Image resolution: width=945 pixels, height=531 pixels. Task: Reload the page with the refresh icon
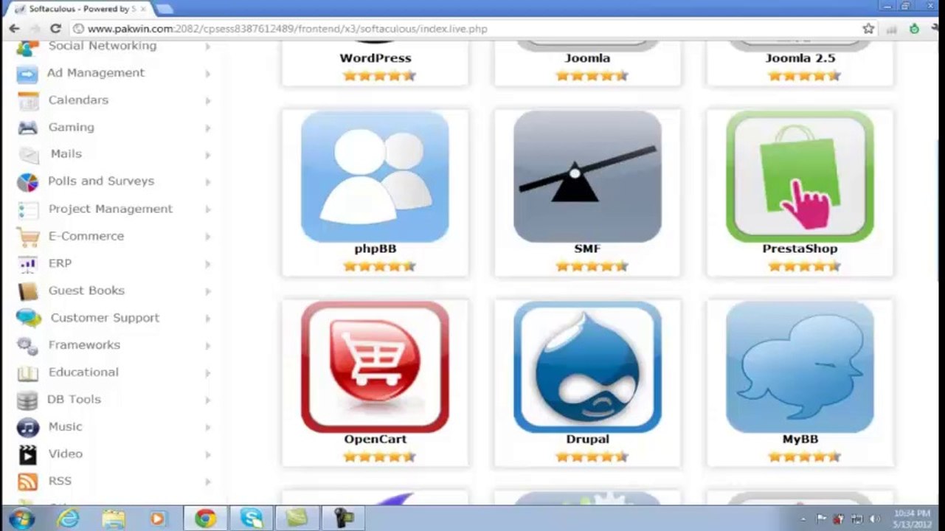coord(55,29)
